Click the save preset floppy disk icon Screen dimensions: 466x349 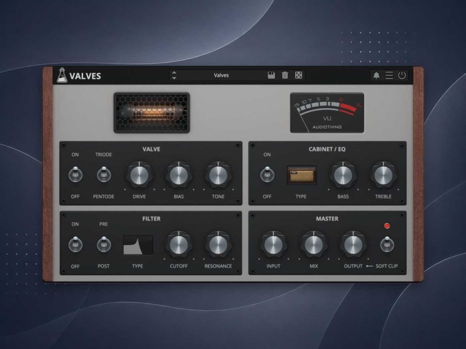(271, 75)
